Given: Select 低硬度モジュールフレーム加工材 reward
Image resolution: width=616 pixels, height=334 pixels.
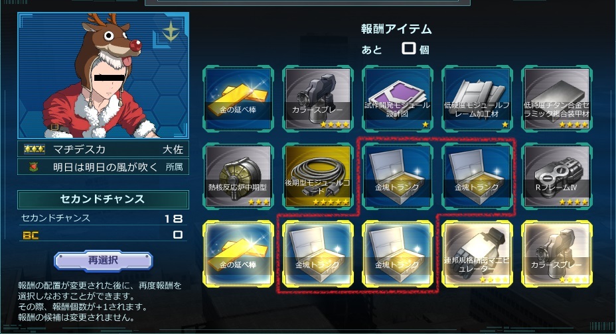Looking at the screenshot, I should pyautogui.click(x=477, y=99).
